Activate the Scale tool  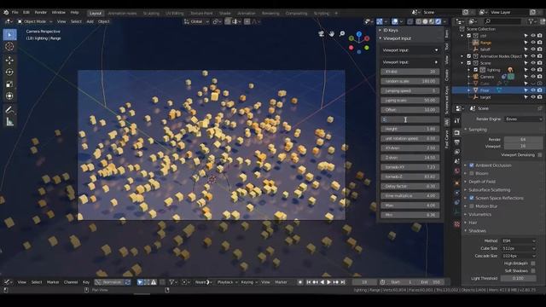(x=9, y=84)
